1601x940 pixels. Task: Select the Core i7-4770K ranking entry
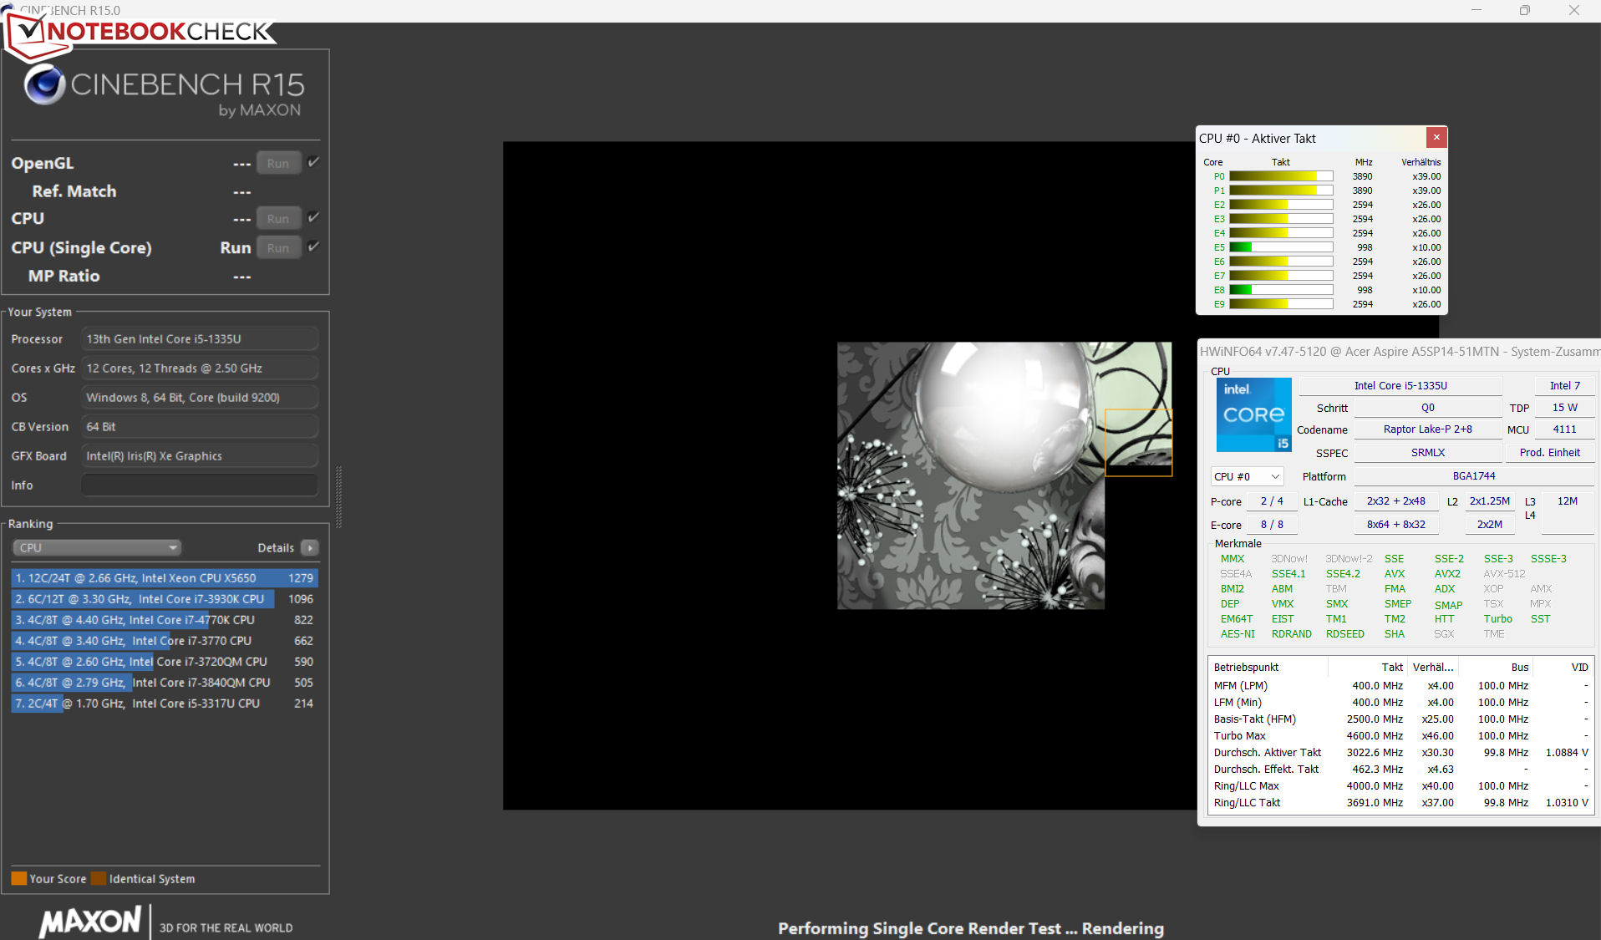coord(164,620)
